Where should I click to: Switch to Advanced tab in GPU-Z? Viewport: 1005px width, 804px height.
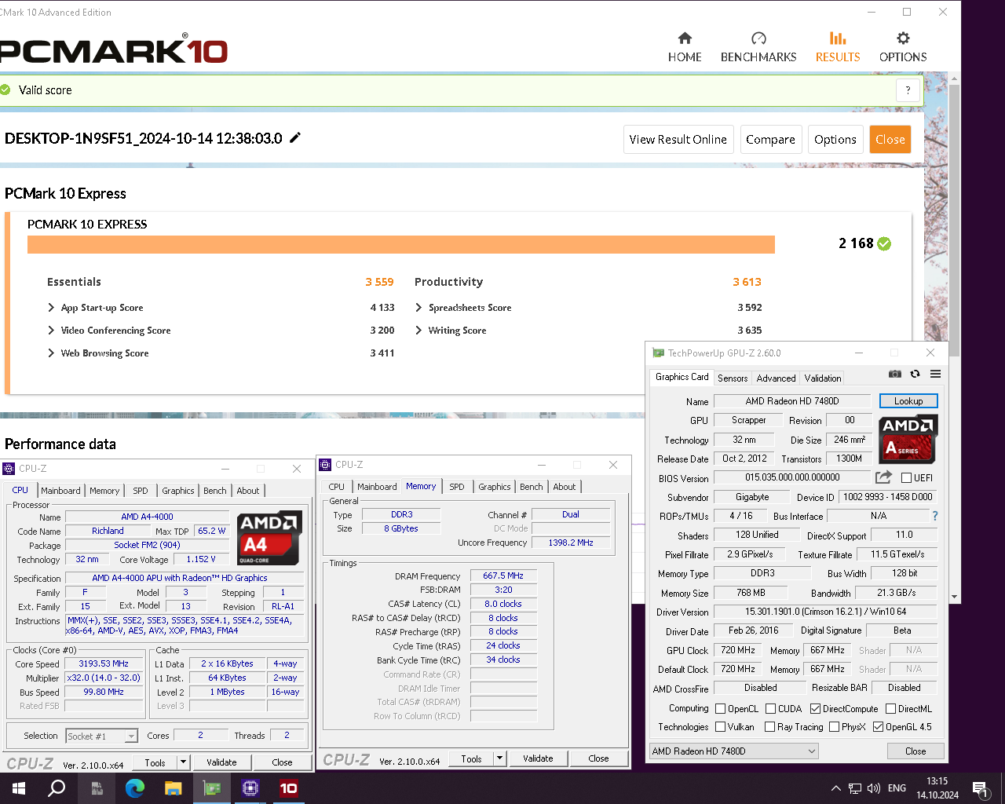tap(776, 378)
